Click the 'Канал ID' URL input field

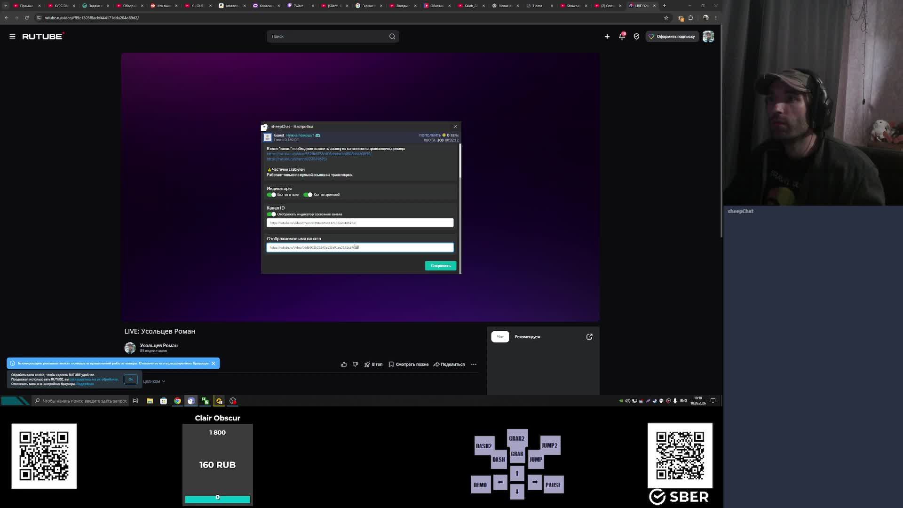pos(360,223)
